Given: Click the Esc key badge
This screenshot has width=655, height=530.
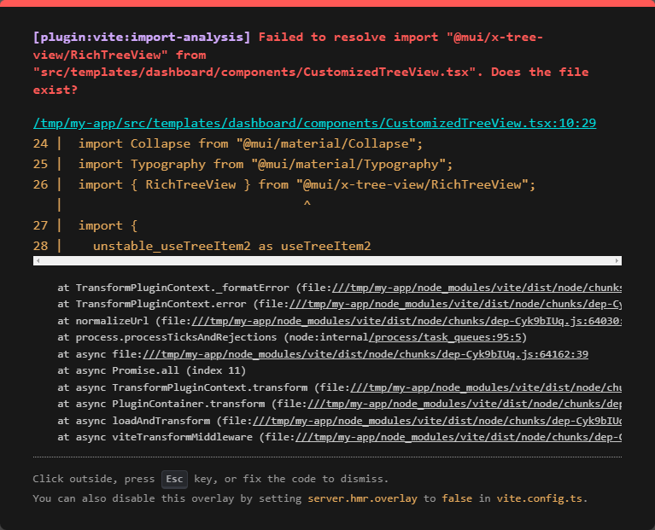Looking at the screenshot, I should click(x=174, y=479).
